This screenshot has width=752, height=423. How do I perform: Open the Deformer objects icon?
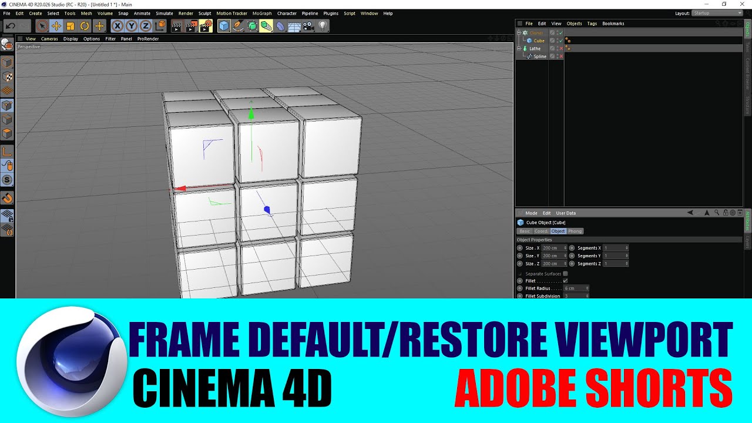[280, 26]
